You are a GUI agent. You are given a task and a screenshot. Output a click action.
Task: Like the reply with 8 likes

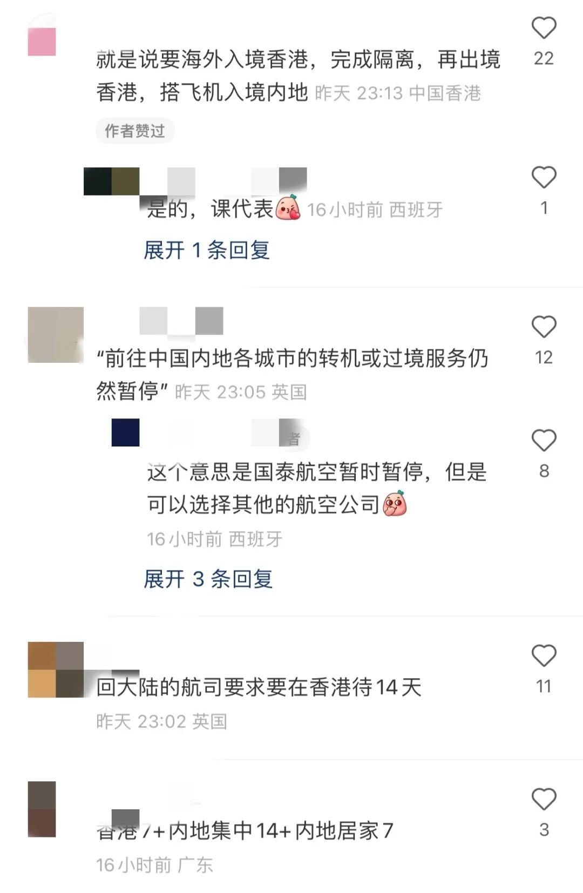(x=544, y=441)
